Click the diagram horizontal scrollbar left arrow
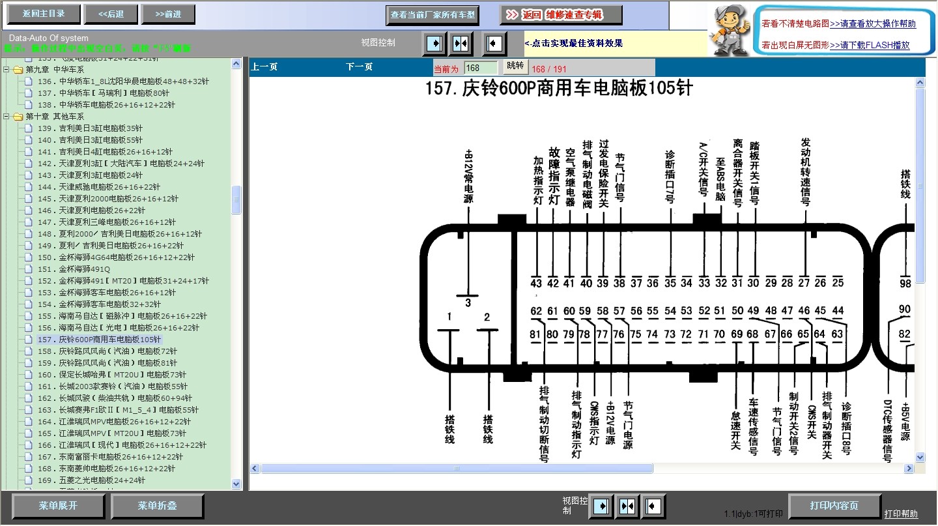 tap(255, 469)
